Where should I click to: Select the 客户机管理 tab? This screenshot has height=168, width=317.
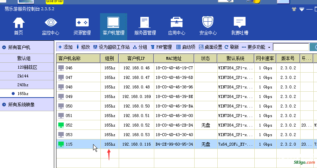(114, 26)
